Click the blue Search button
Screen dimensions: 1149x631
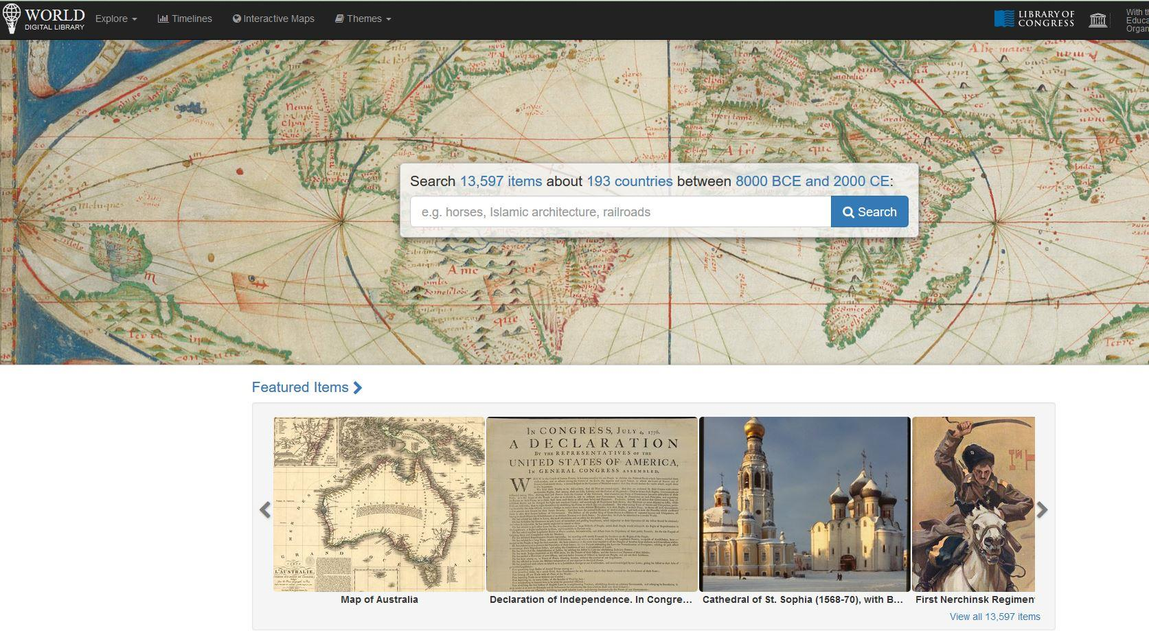(x=869, y=212)
